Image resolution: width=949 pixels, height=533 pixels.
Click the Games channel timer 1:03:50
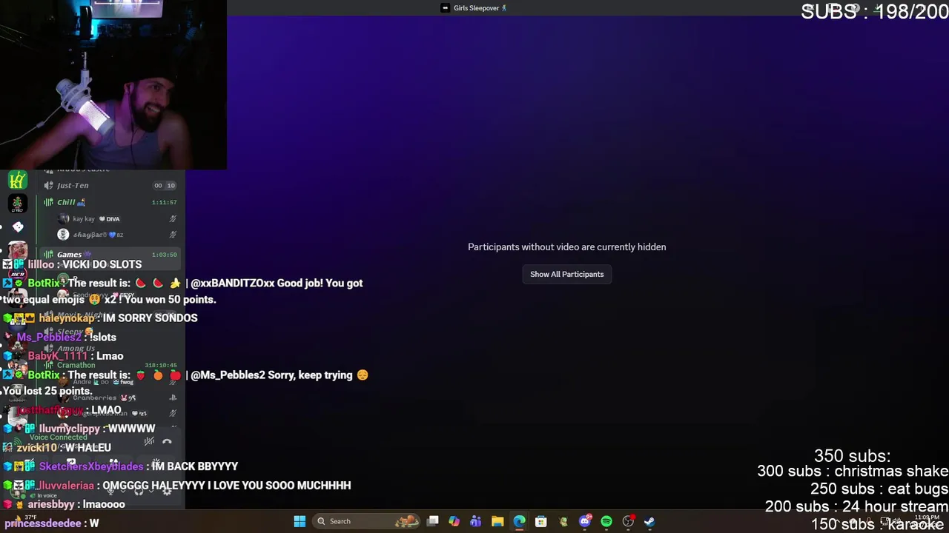pos(164,255)
